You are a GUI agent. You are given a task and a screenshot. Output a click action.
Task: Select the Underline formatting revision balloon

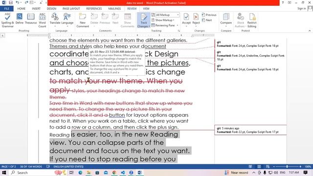point(250,56)
